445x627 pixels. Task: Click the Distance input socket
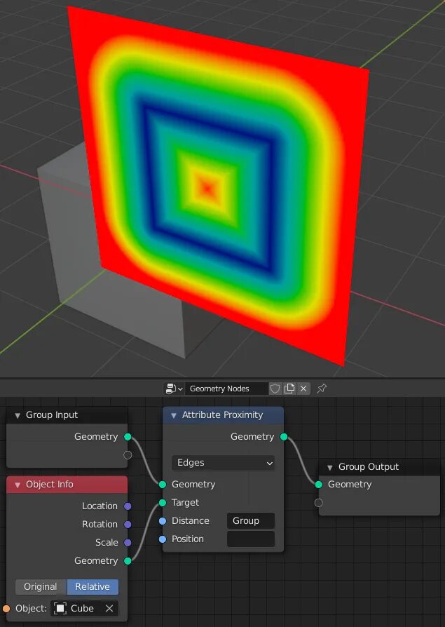coord(163,521)
